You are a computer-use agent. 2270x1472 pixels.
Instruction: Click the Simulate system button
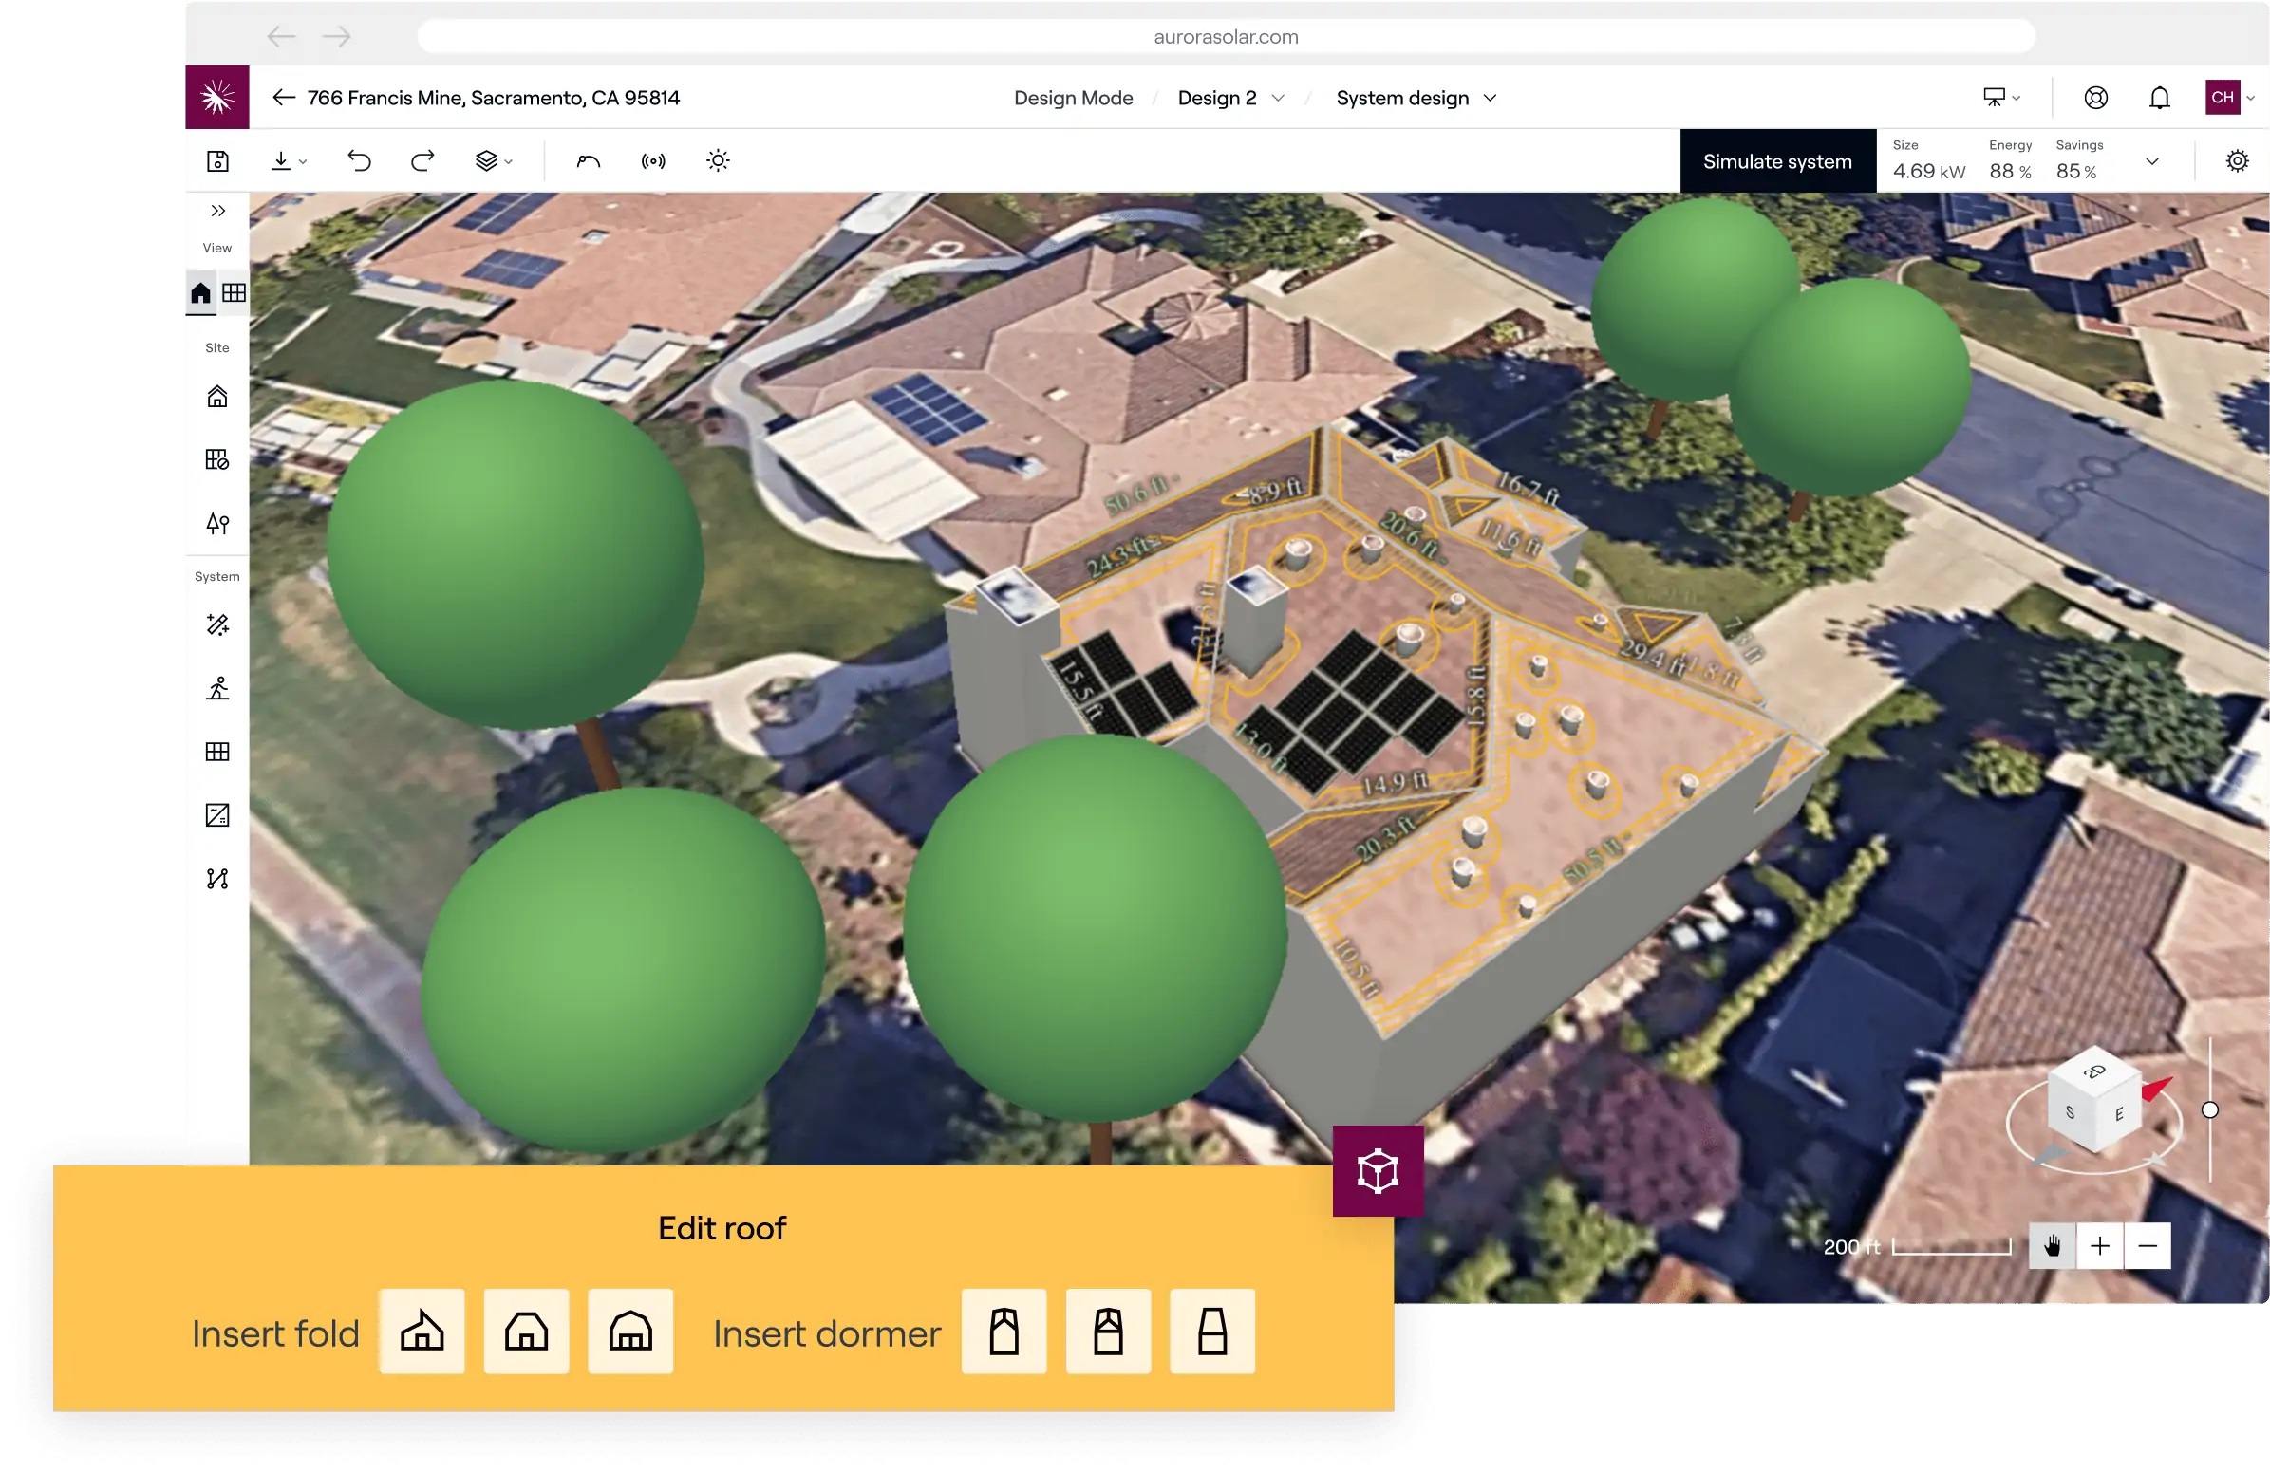[1777, 160]
